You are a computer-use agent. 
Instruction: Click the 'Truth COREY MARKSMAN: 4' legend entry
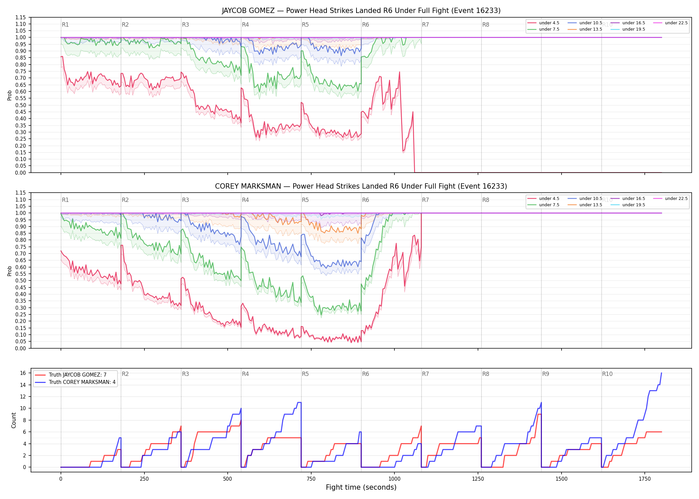(x=75, y=382)
